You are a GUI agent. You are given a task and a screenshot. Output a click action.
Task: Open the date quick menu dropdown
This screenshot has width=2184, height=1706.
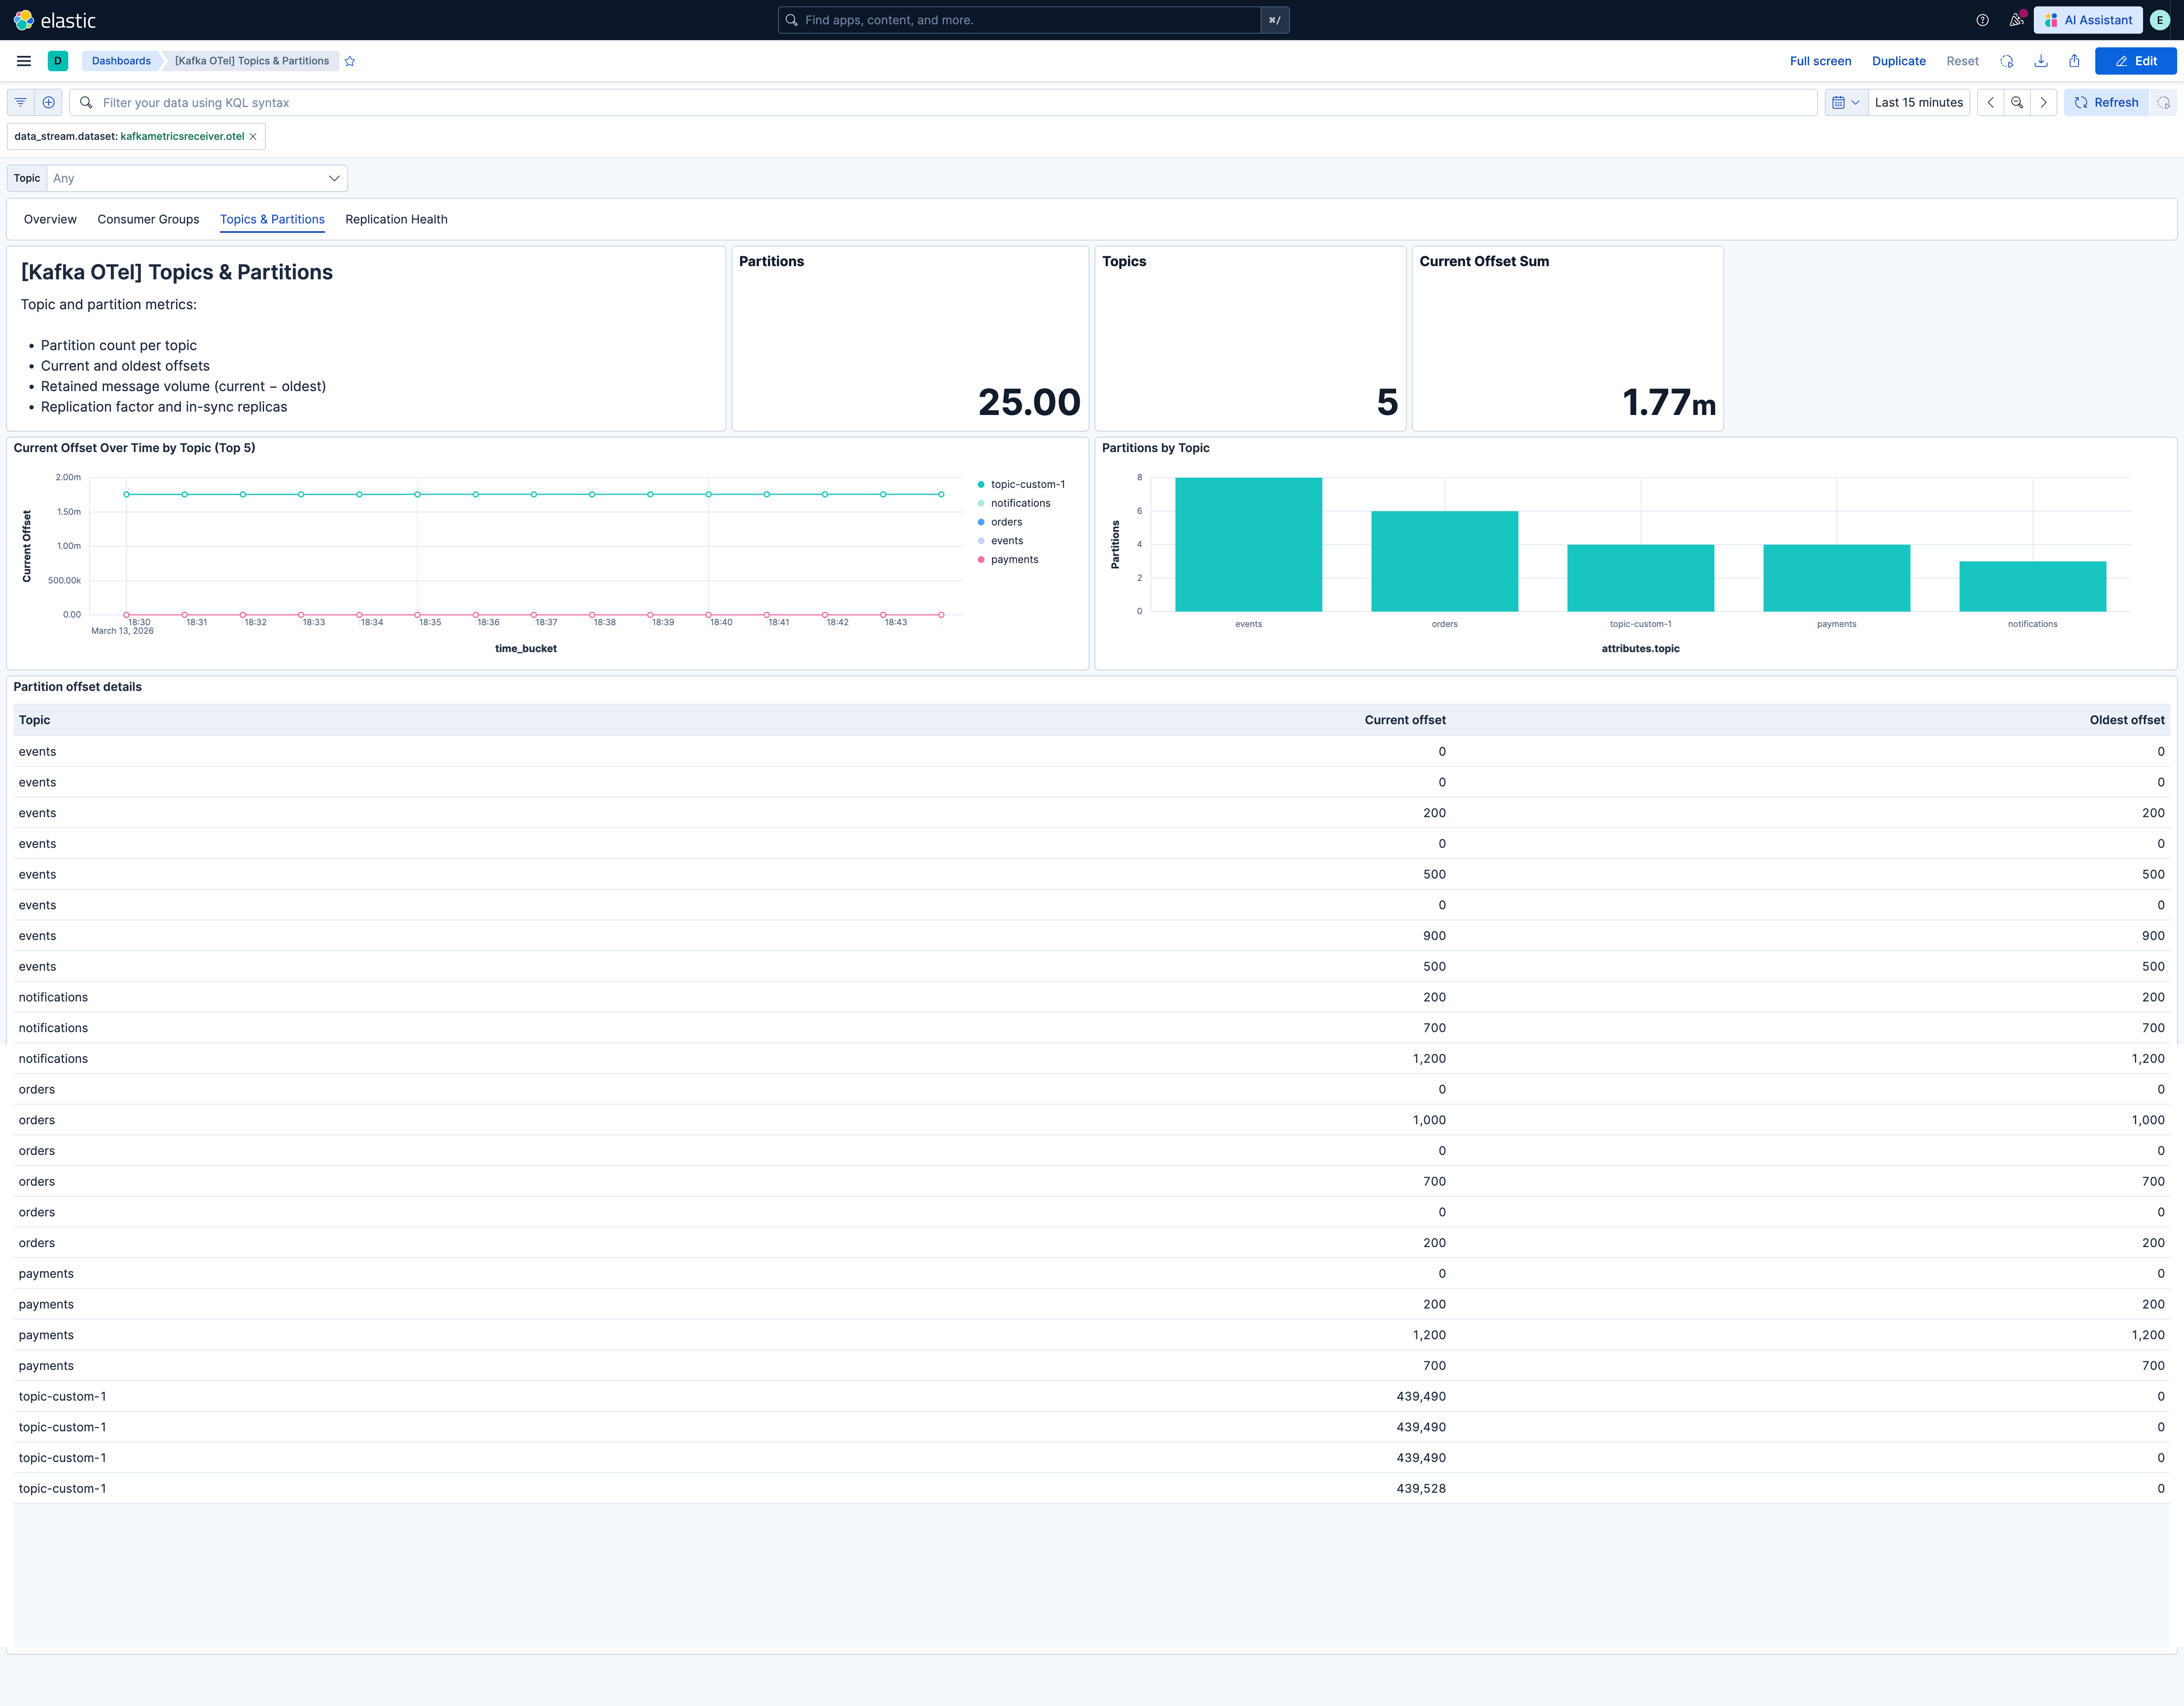point(1845,102)
